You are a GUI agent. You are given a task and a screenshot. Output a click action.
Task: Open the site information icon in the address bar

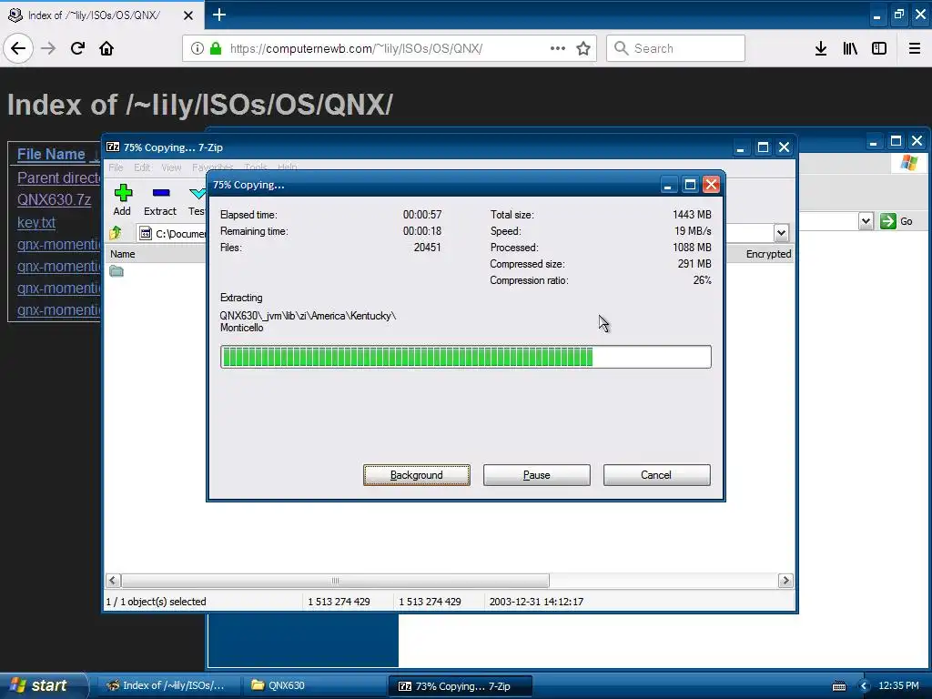[197, 48]
